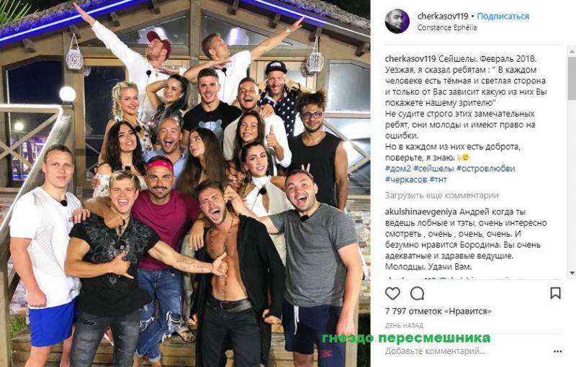Open the three-dot more options menu

tap(557, 352)
